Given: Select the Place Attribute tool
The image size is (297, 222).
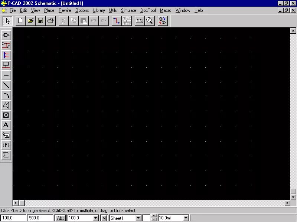Looking at the screenshot, I should tap(6, 135).
